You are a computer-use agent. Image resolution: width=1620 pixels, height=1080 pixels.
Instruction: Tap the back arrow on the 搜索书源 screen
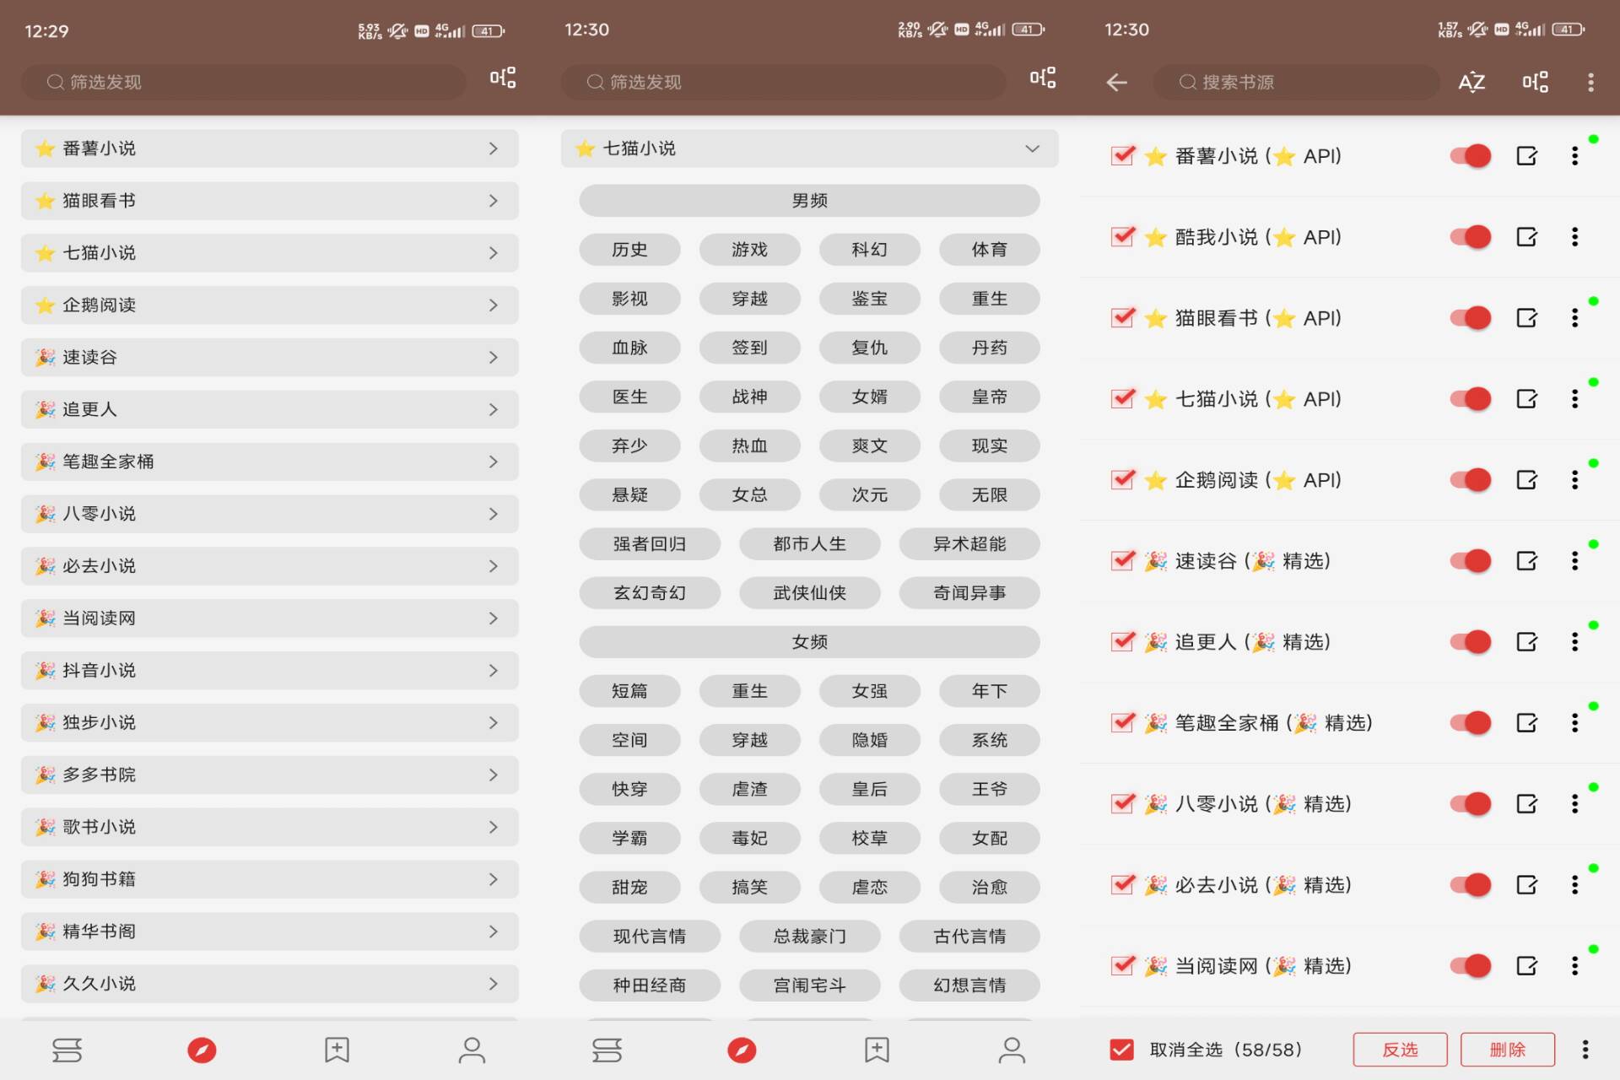[1115, 82]
